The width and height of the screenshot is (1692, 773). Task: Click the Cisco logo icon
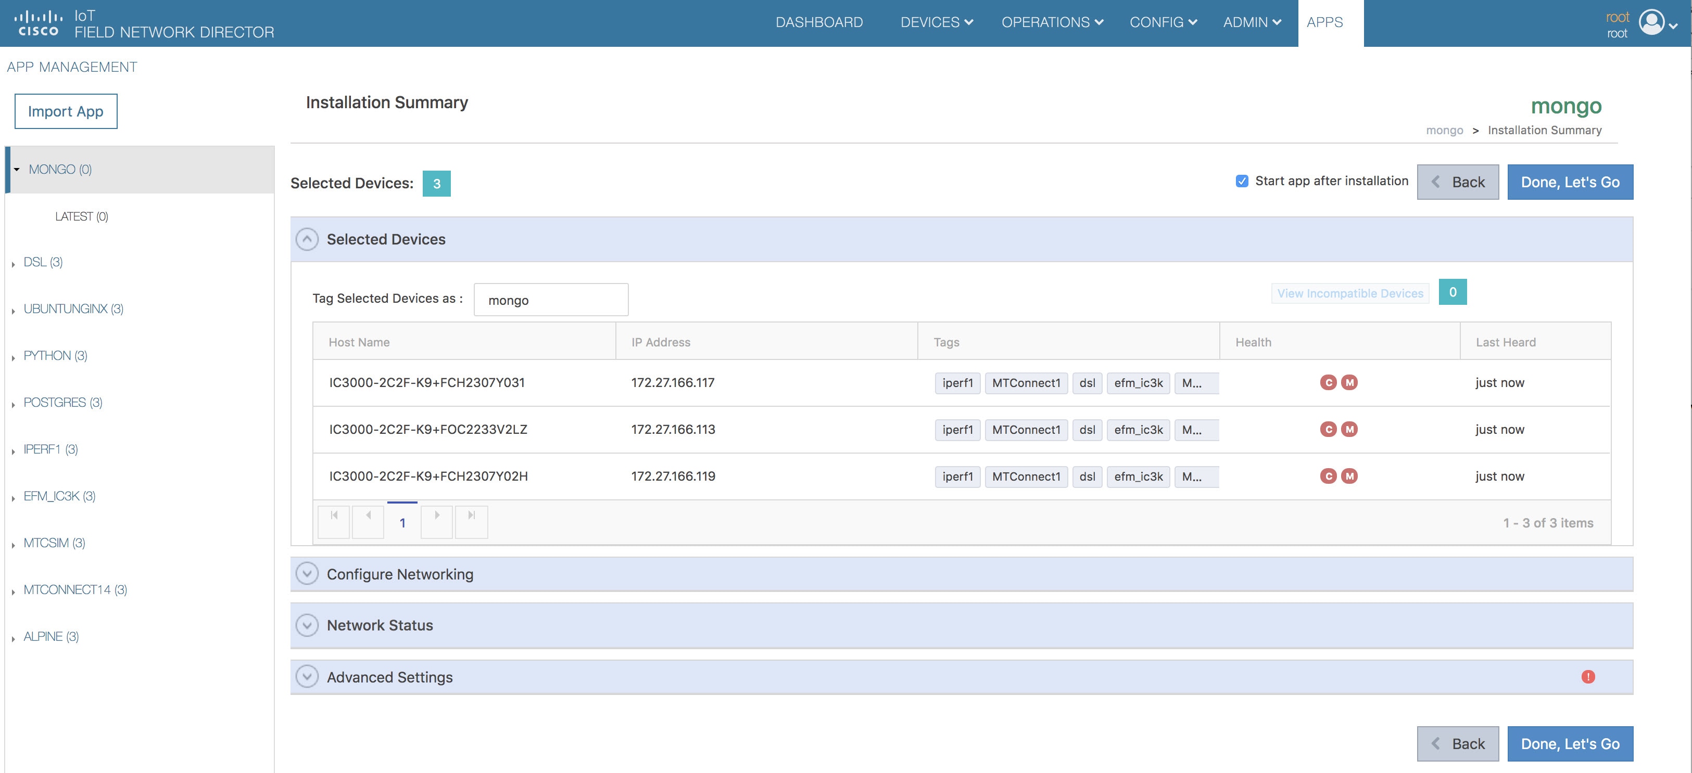38,23
